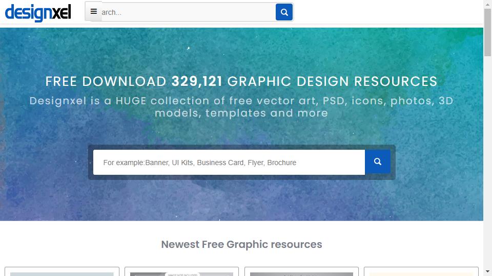The width and height of the screenshot is (492, 276).
Task: Focus the hero search box with Banner example
Action: click(x=229, y=163)
